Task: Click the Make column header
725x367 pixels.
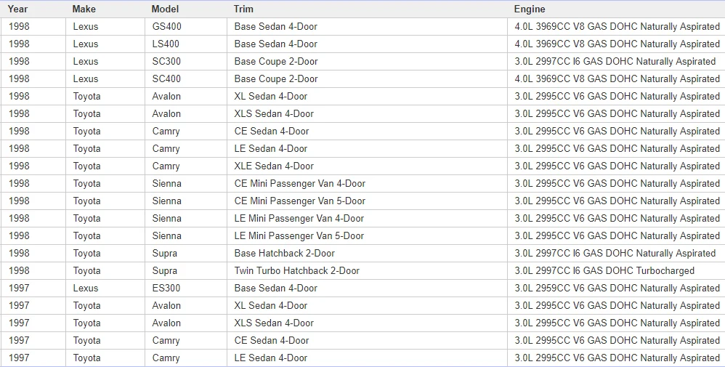Action: coord(105,9)
